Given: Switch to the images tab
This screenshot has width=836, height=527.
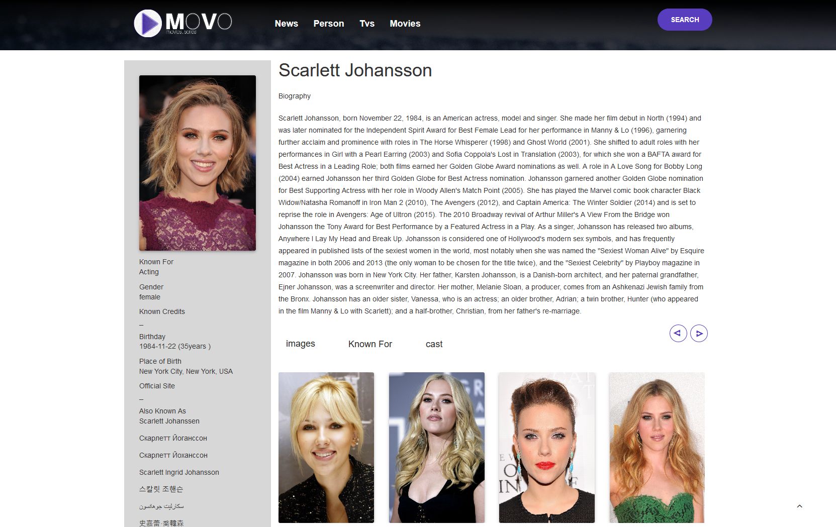Looking at the screenshot, I should 300,344.
